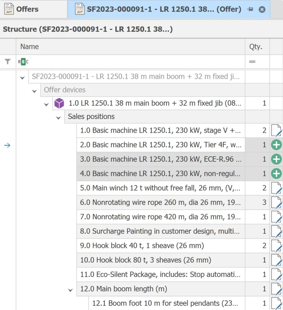Screen dimensions: 283x310
Task: Select 6.0 Nonrotating wire rope 260 m row
Action: coord(160,203)
